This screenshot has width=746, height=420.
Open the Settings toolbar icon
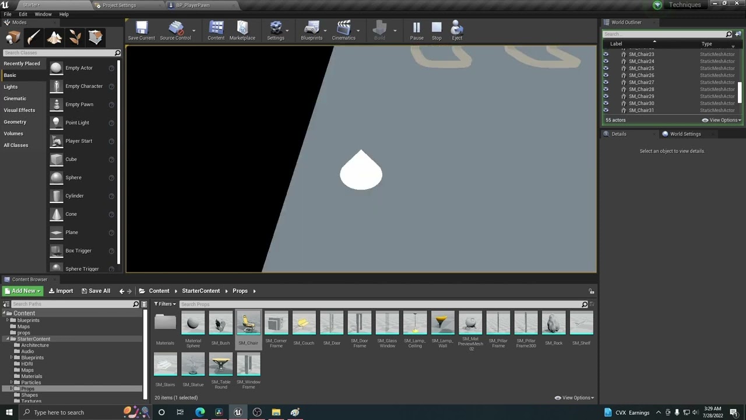click(276, 31)
